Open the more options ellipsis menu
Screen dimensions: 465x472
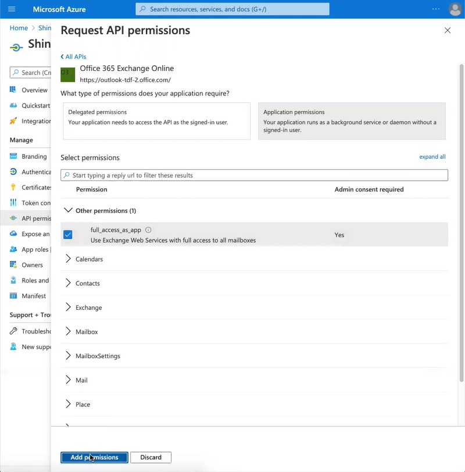(x=436, y=9)
